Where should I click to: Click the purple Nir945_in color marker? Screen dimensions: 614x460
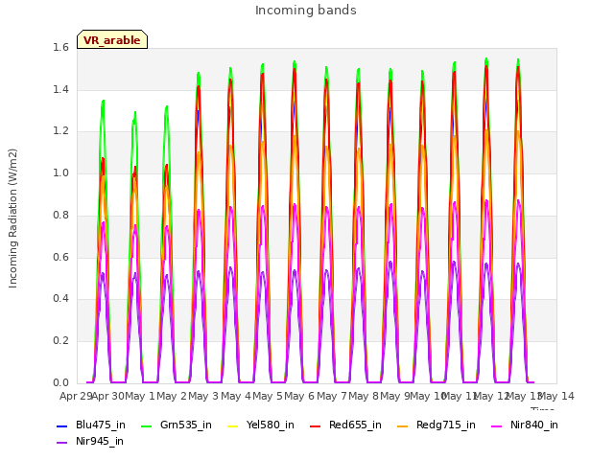[x=61, y=443]
